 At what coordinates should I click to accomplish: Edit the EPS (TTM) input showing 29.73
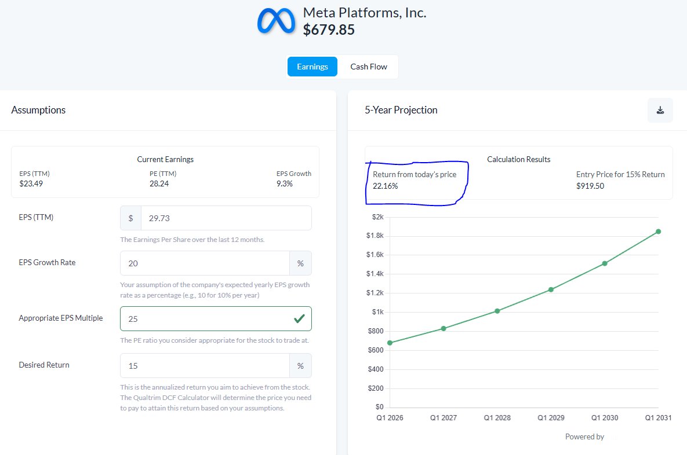click(x=226, y=218)
